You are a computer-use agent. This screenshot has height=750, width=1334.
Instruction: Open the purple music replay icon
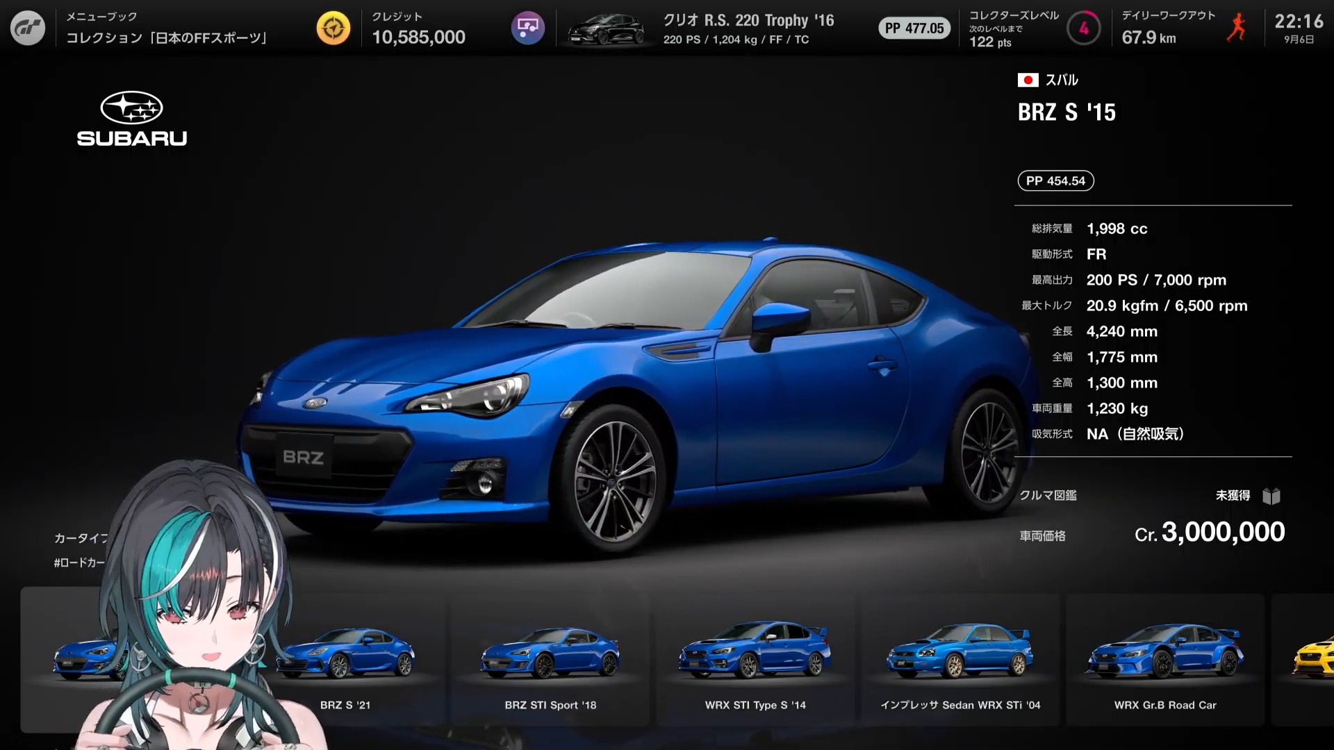pyautogui.click(x=528, y=28)
